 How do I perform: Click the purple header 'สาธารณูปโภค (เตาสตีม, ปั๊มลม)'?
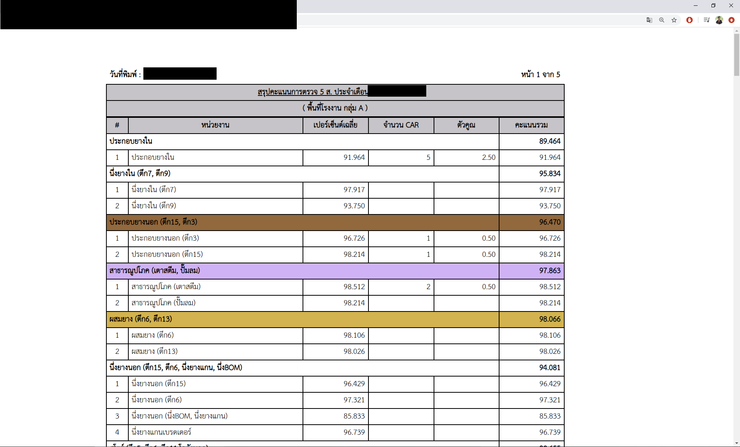155,271
